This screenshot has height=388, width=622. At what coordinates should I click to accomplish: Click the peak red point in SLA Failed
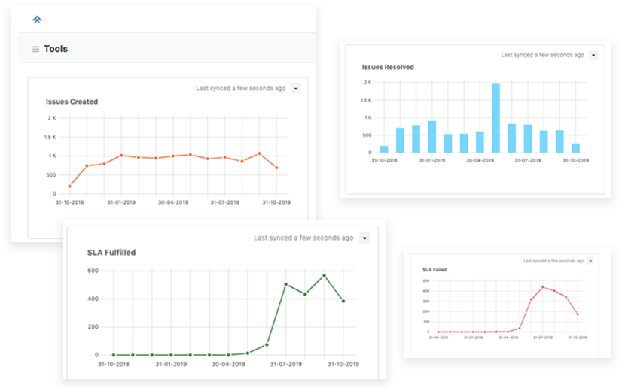(542, 287)
